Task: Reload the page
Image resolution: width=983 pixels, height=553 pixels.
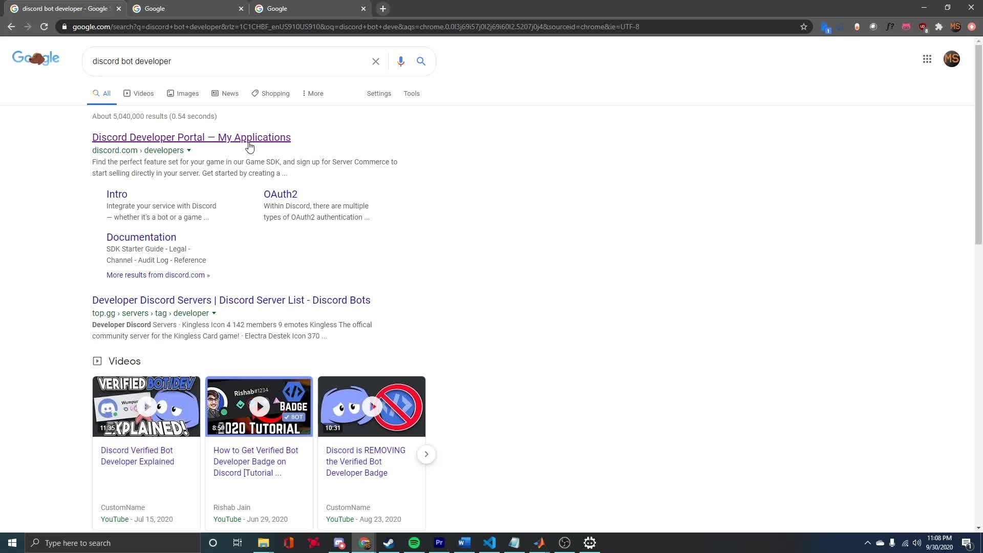Action: 44,27
